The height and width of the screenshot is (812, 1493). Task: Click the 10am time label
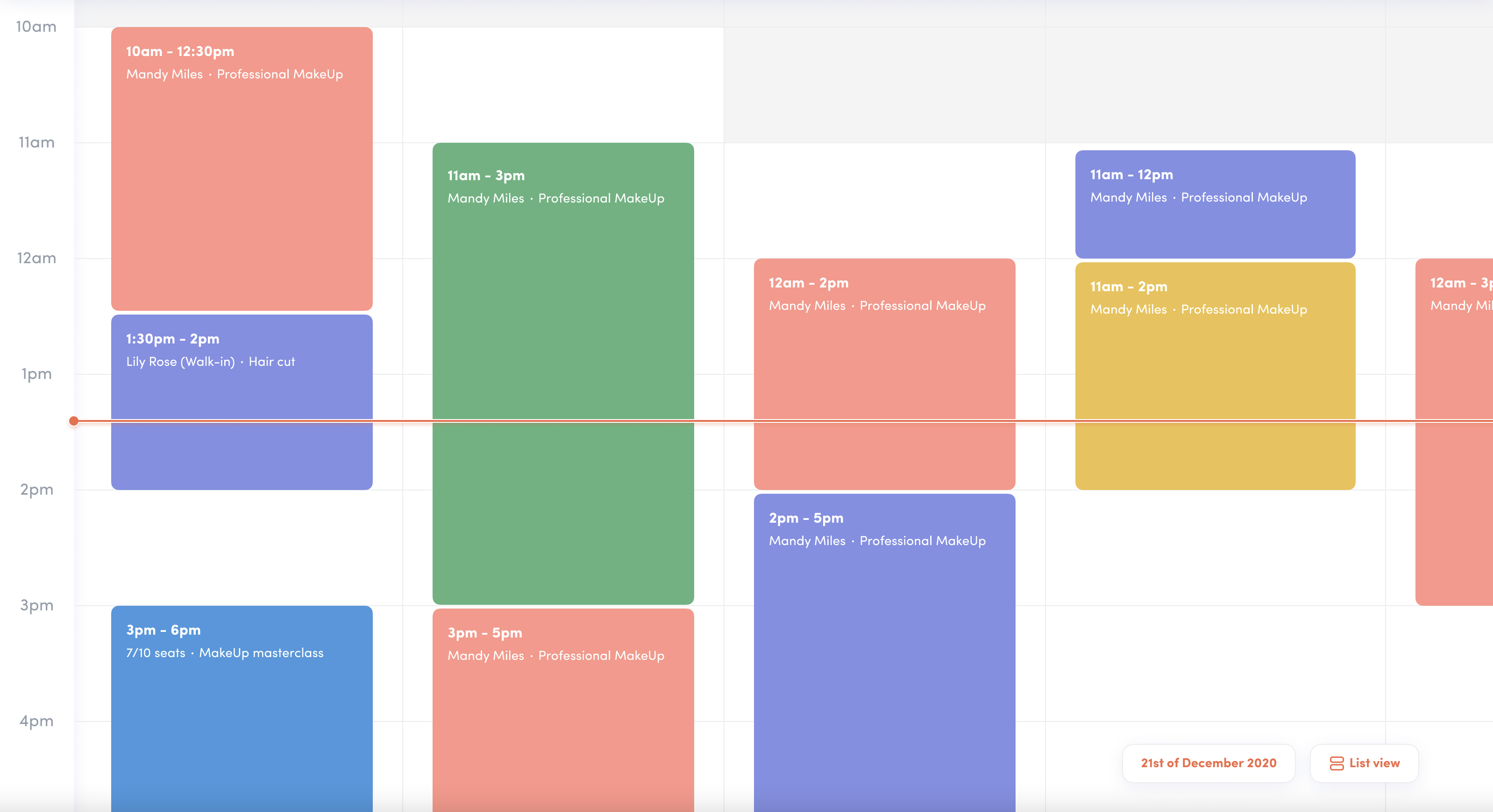pos(36,27)
